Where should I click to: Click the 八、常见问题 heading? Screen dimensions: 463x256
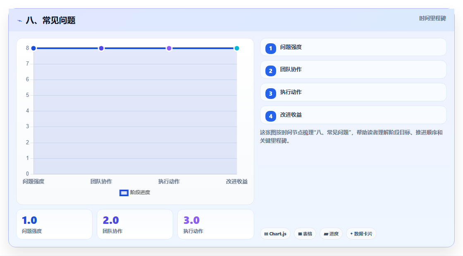[x=50, y=20]
